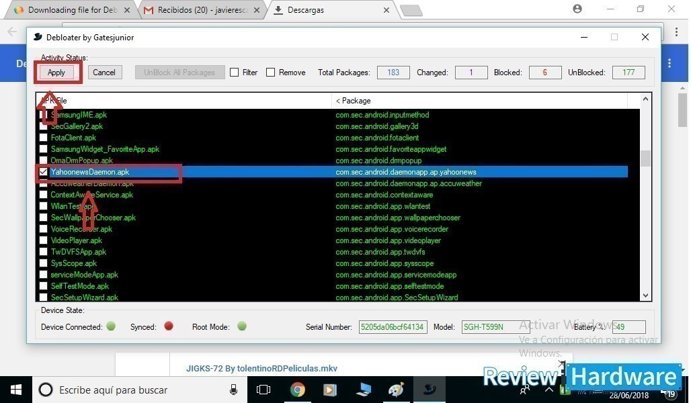
Task: Switch to the Recibidos (20) Gmail tab
Action: click(x=203, y=9)
